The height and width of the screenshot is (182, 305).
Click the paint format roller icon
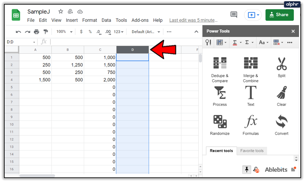(46, 32)
